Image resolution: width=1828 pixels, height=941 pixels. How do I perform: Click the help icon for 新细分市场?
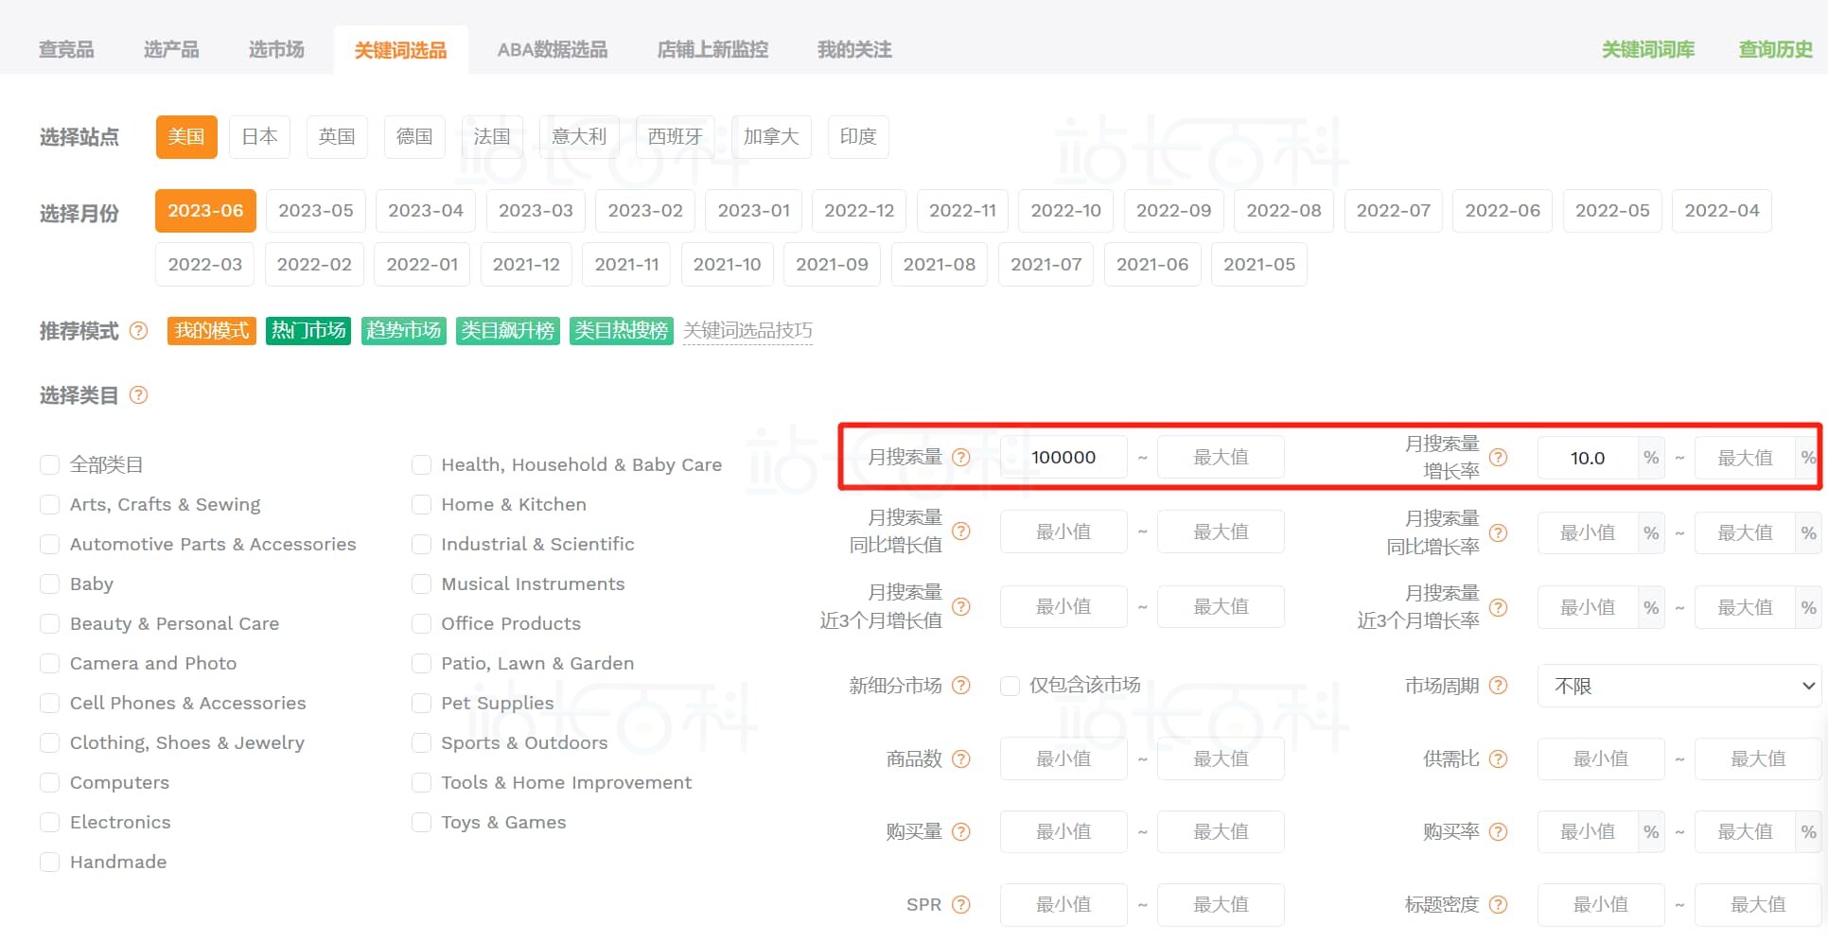(x=961, y=685)
